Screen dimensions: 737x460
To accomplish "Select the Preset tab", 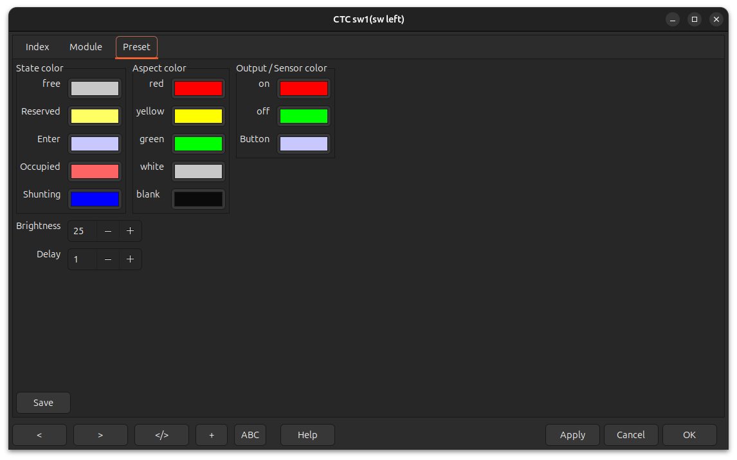I will tap(136, 47).
